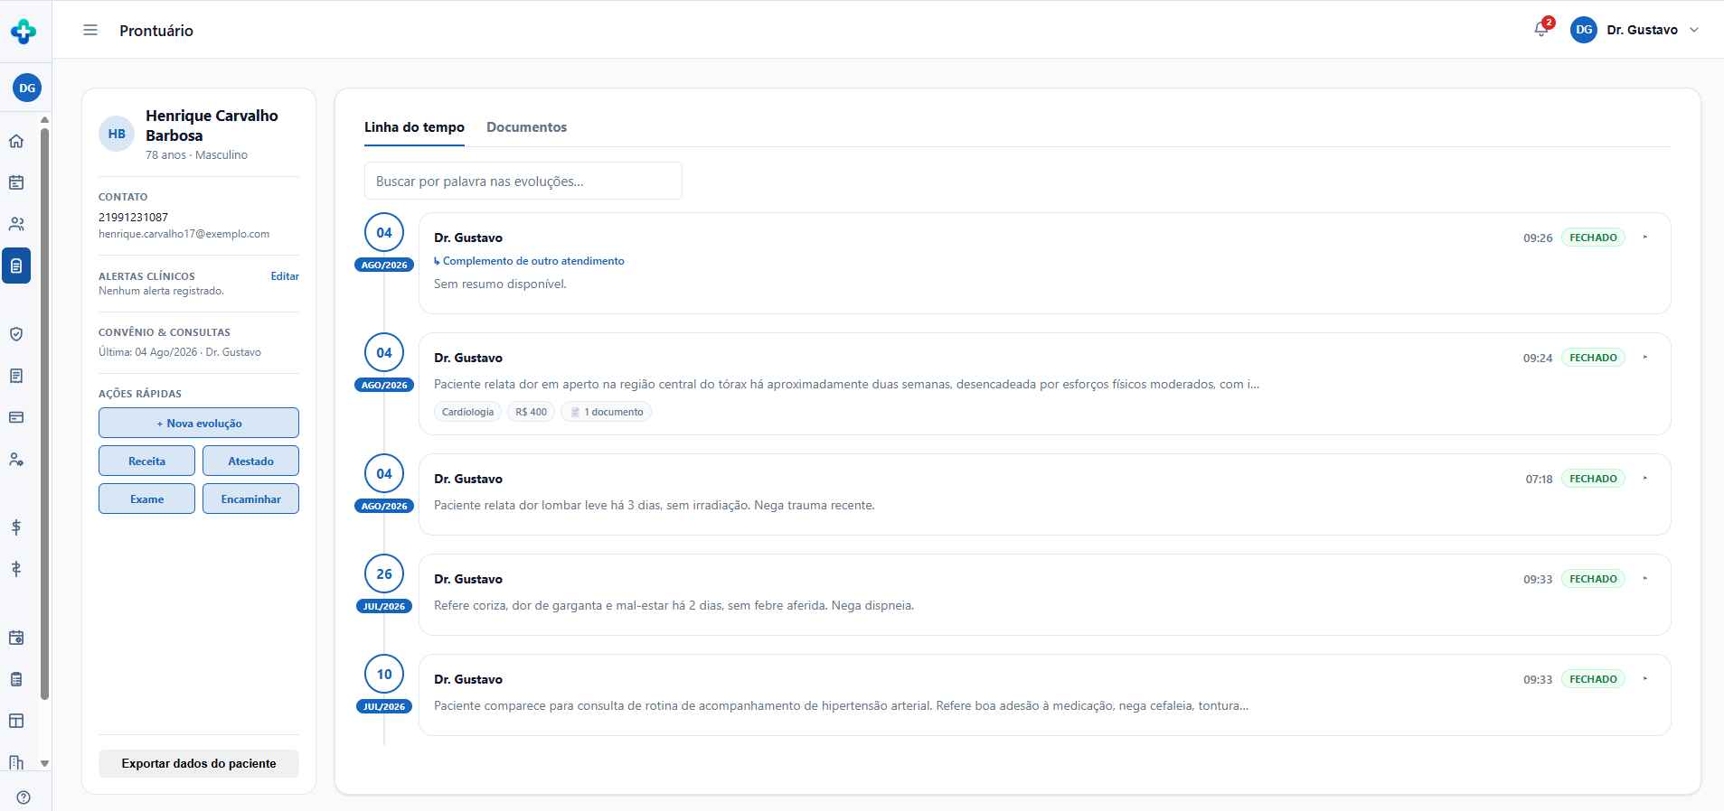This screenshot has height=811, width=1724.
Task: Expand the 09:26 complemento entry arrow
Action: click(x=1645, y=238)
